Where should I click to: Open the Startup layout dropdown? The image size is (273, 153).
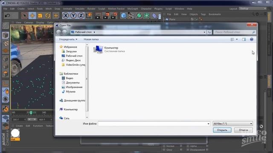coord(253,8)
